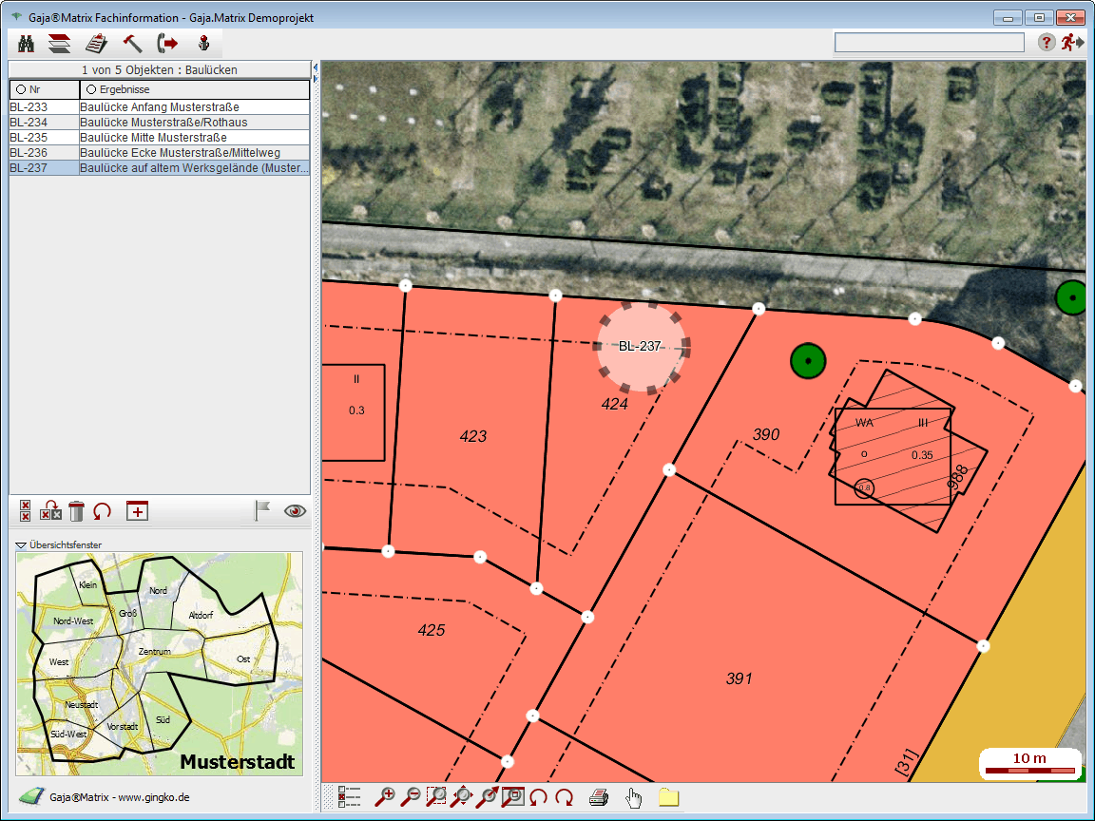Viewport: 1095px width, 821px height.
Task: Click the printer icon
Action: click(x=598, y=797)
